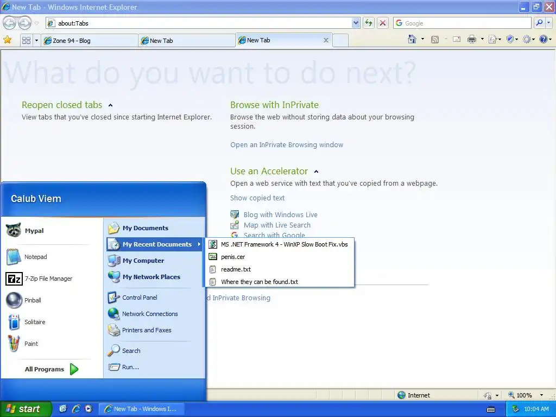Open the Page menu icon
556x417 pixels.
point(495,39)
